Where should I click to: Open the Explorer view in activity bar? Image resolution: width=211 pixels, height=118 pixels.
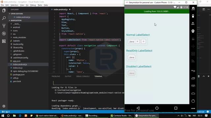[x=4, y=10]
